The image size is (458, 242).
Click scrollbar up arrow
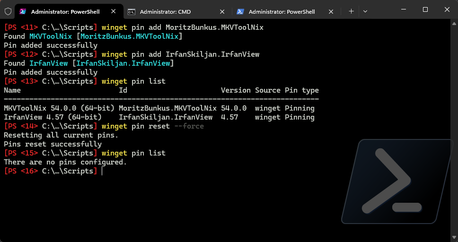pyautogui.click(x=454, y=23)
